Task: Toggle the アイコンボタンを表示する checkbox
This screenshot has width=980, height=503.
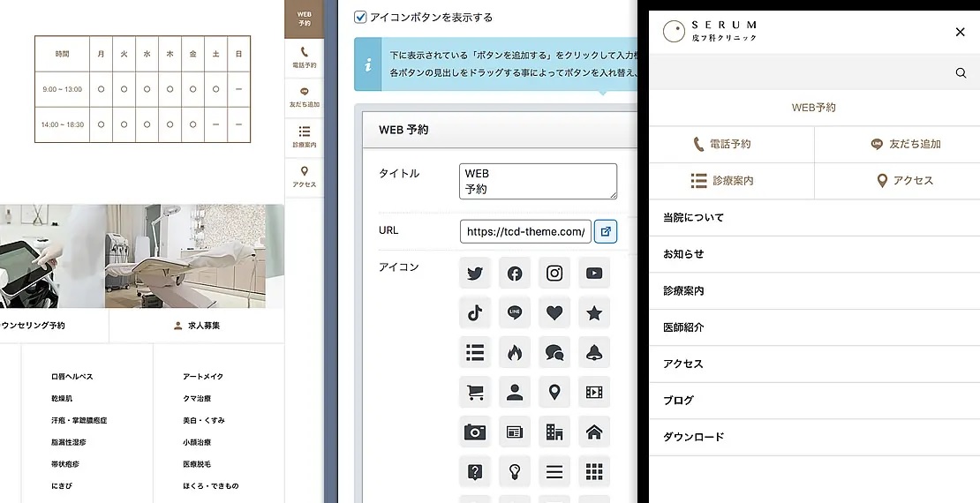Action: click(360, 17)
